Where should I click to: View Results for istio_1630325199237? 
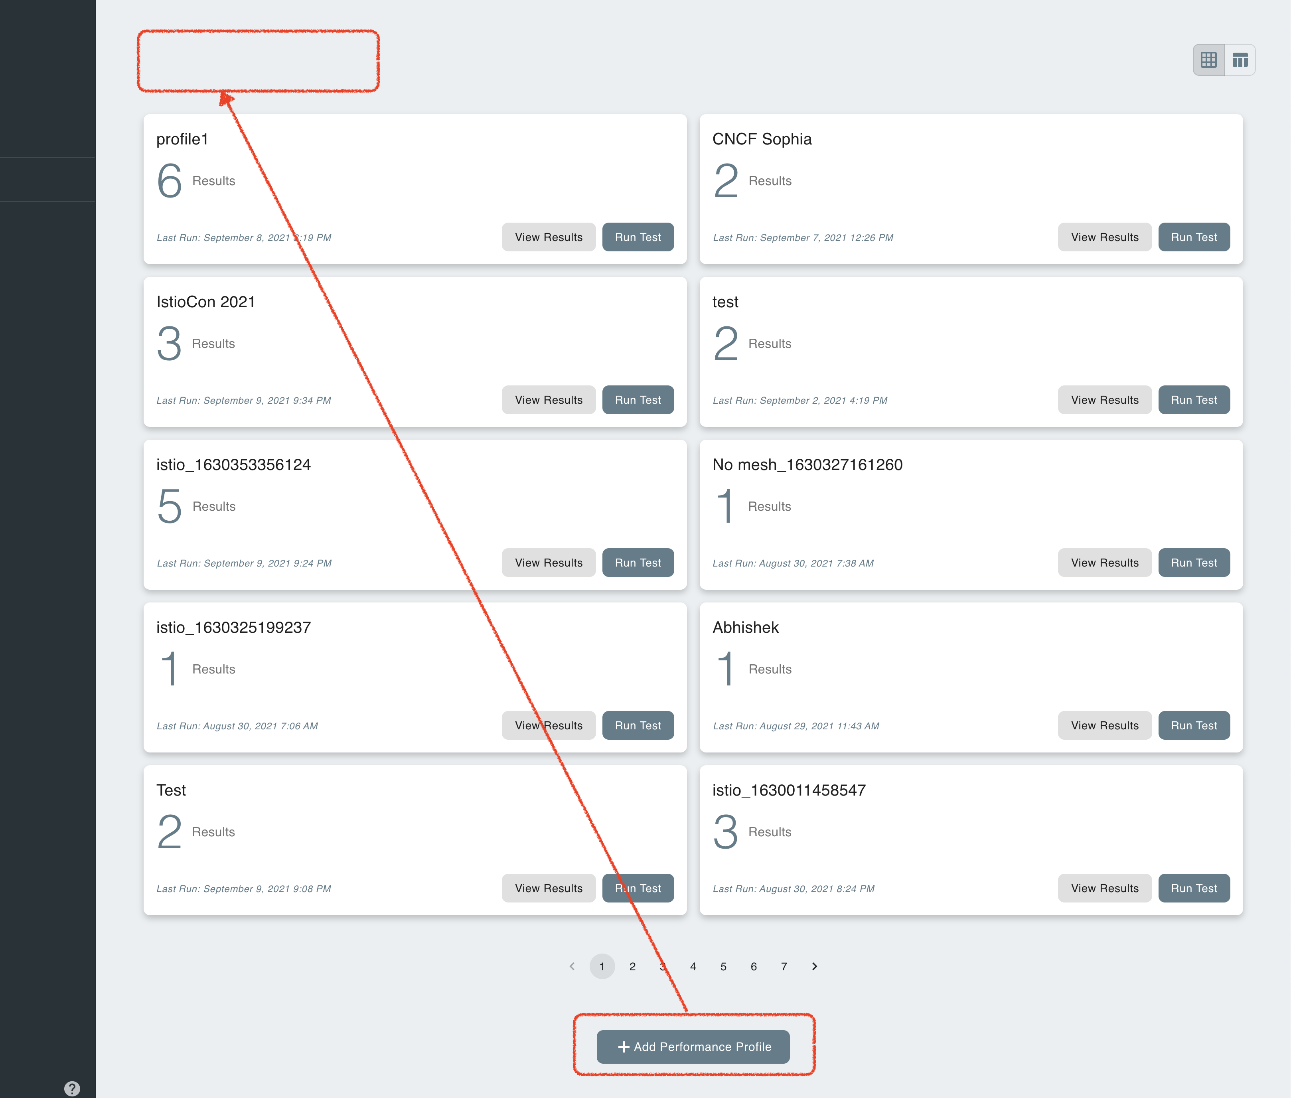548,725
